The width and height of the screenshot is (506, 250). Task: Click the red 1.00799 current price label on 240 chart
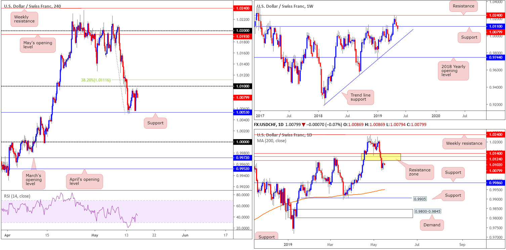point(242,97)
